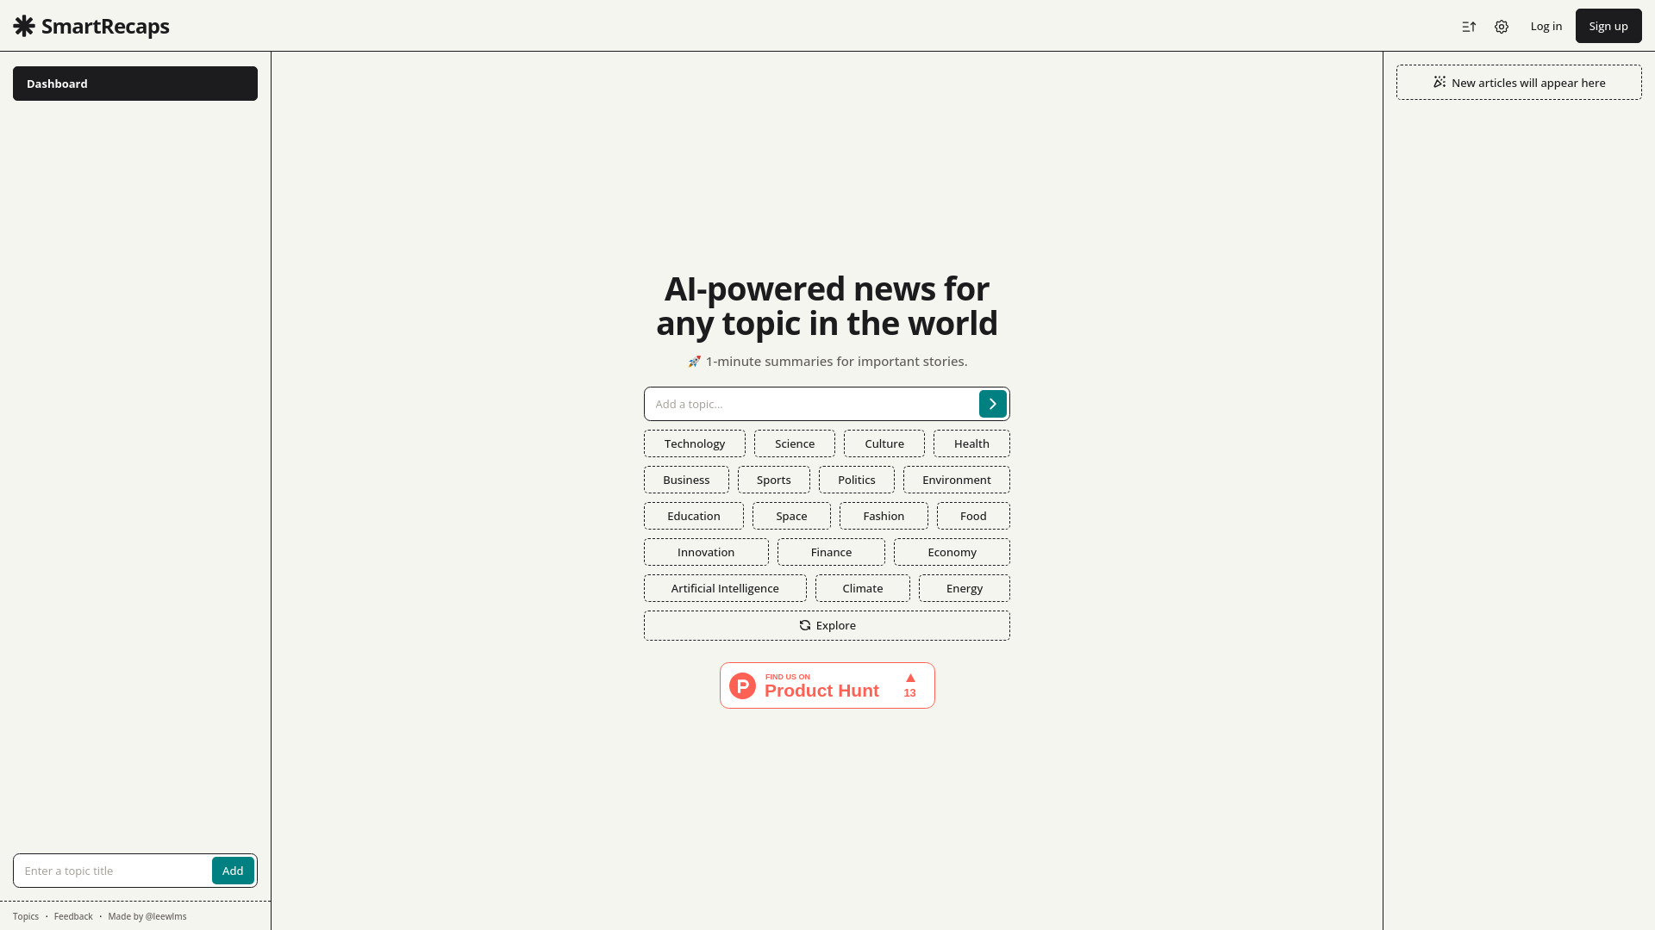Click the settings gear icon
Image resolution: width=1655 pixels, height=930 pixels.
1502,26
